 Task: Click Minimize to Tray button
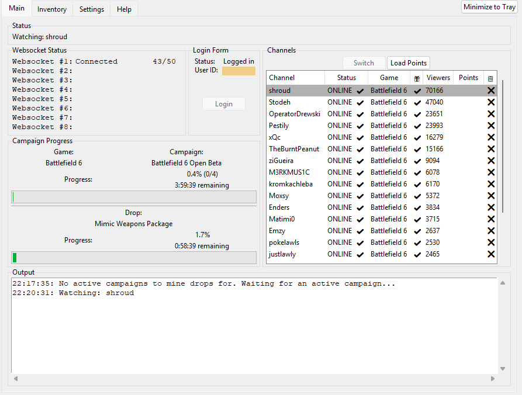pyautogui.click(x=489, y=7)
